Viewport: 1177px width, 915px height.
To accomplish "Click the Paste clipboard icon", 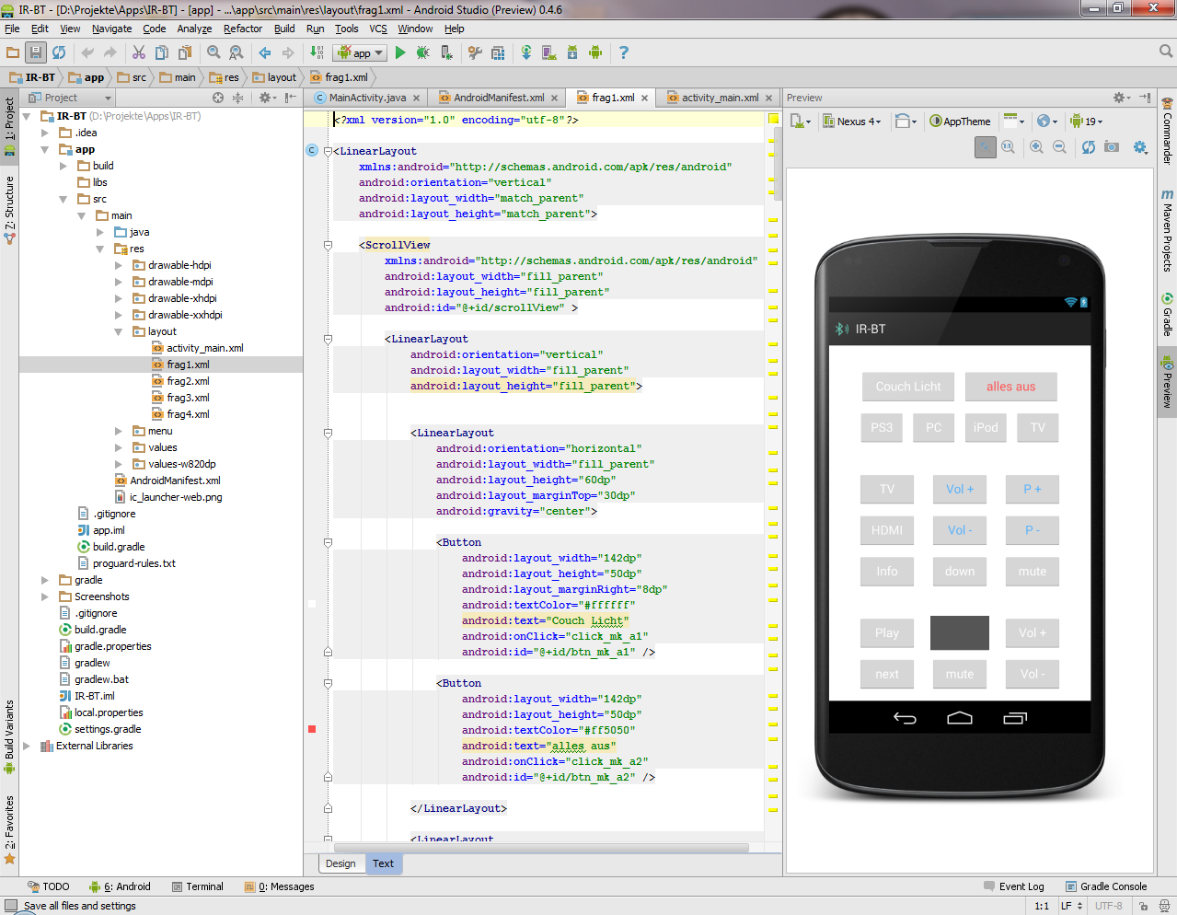I will click(x=185, y=52).
